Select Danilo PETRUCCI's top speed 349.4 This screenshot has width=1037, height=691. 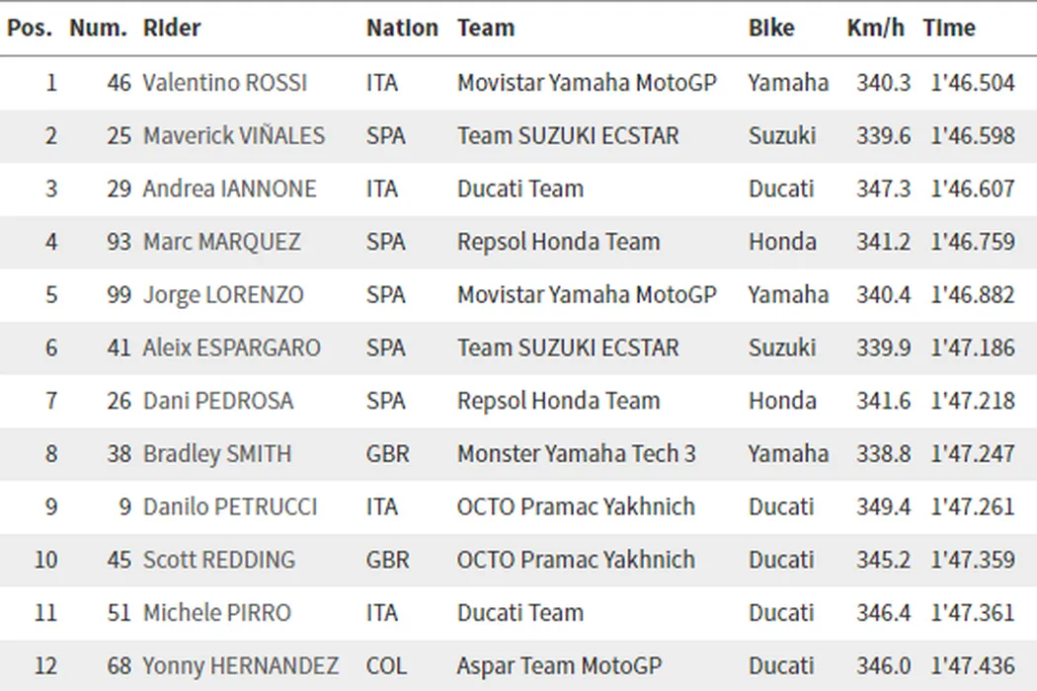tap(883, 507)
